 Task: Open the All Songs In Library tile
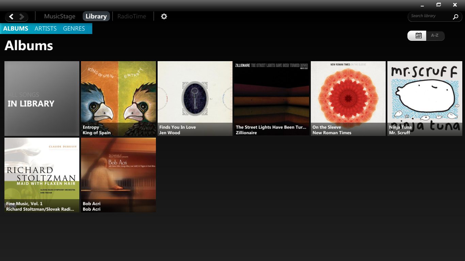[x=42, y=99]
